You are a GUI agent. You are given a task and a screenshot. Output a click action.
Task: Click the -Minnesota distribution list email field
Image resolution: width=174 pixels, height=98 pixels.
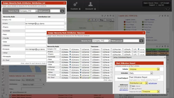pyautogui.click(x=36, y=49)
